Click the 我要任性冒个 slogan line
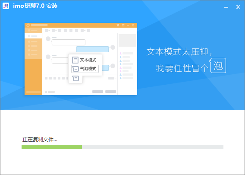Screen dimensions: 245x175 tap(182, 68)
